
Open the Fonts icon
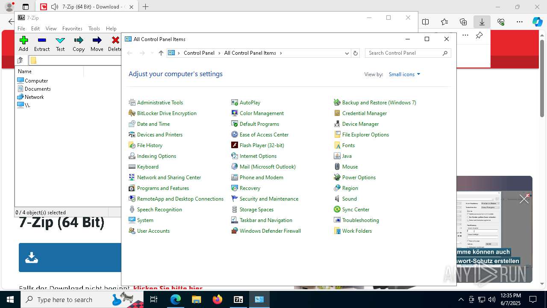337,145
